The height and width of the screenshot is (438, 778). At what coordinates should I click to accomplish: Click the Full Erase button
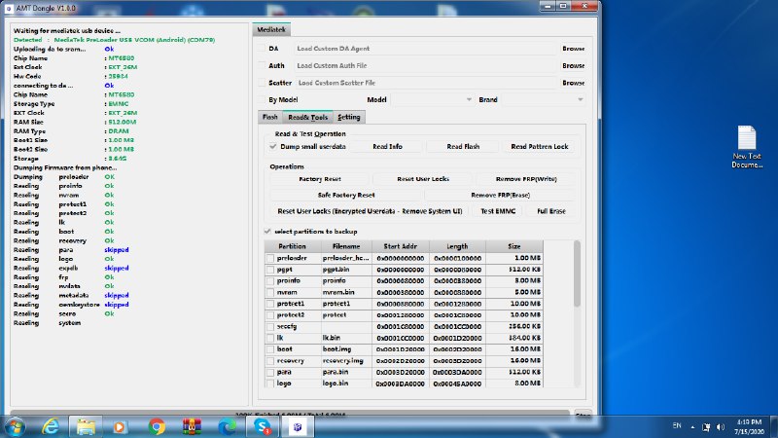click(551, 211)
